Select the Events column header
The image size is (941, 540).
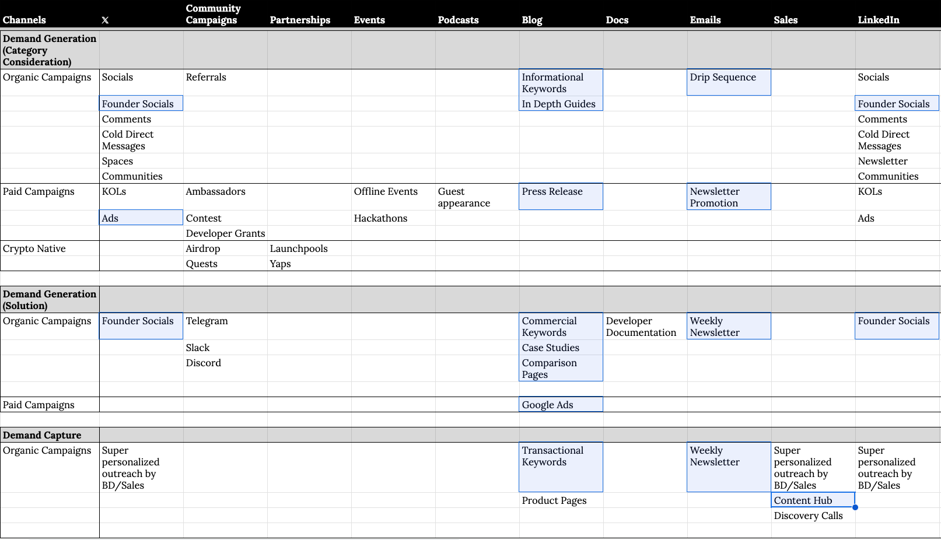[393, 14]
